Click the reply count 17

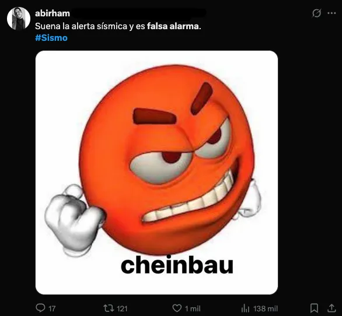click(52, 308)
